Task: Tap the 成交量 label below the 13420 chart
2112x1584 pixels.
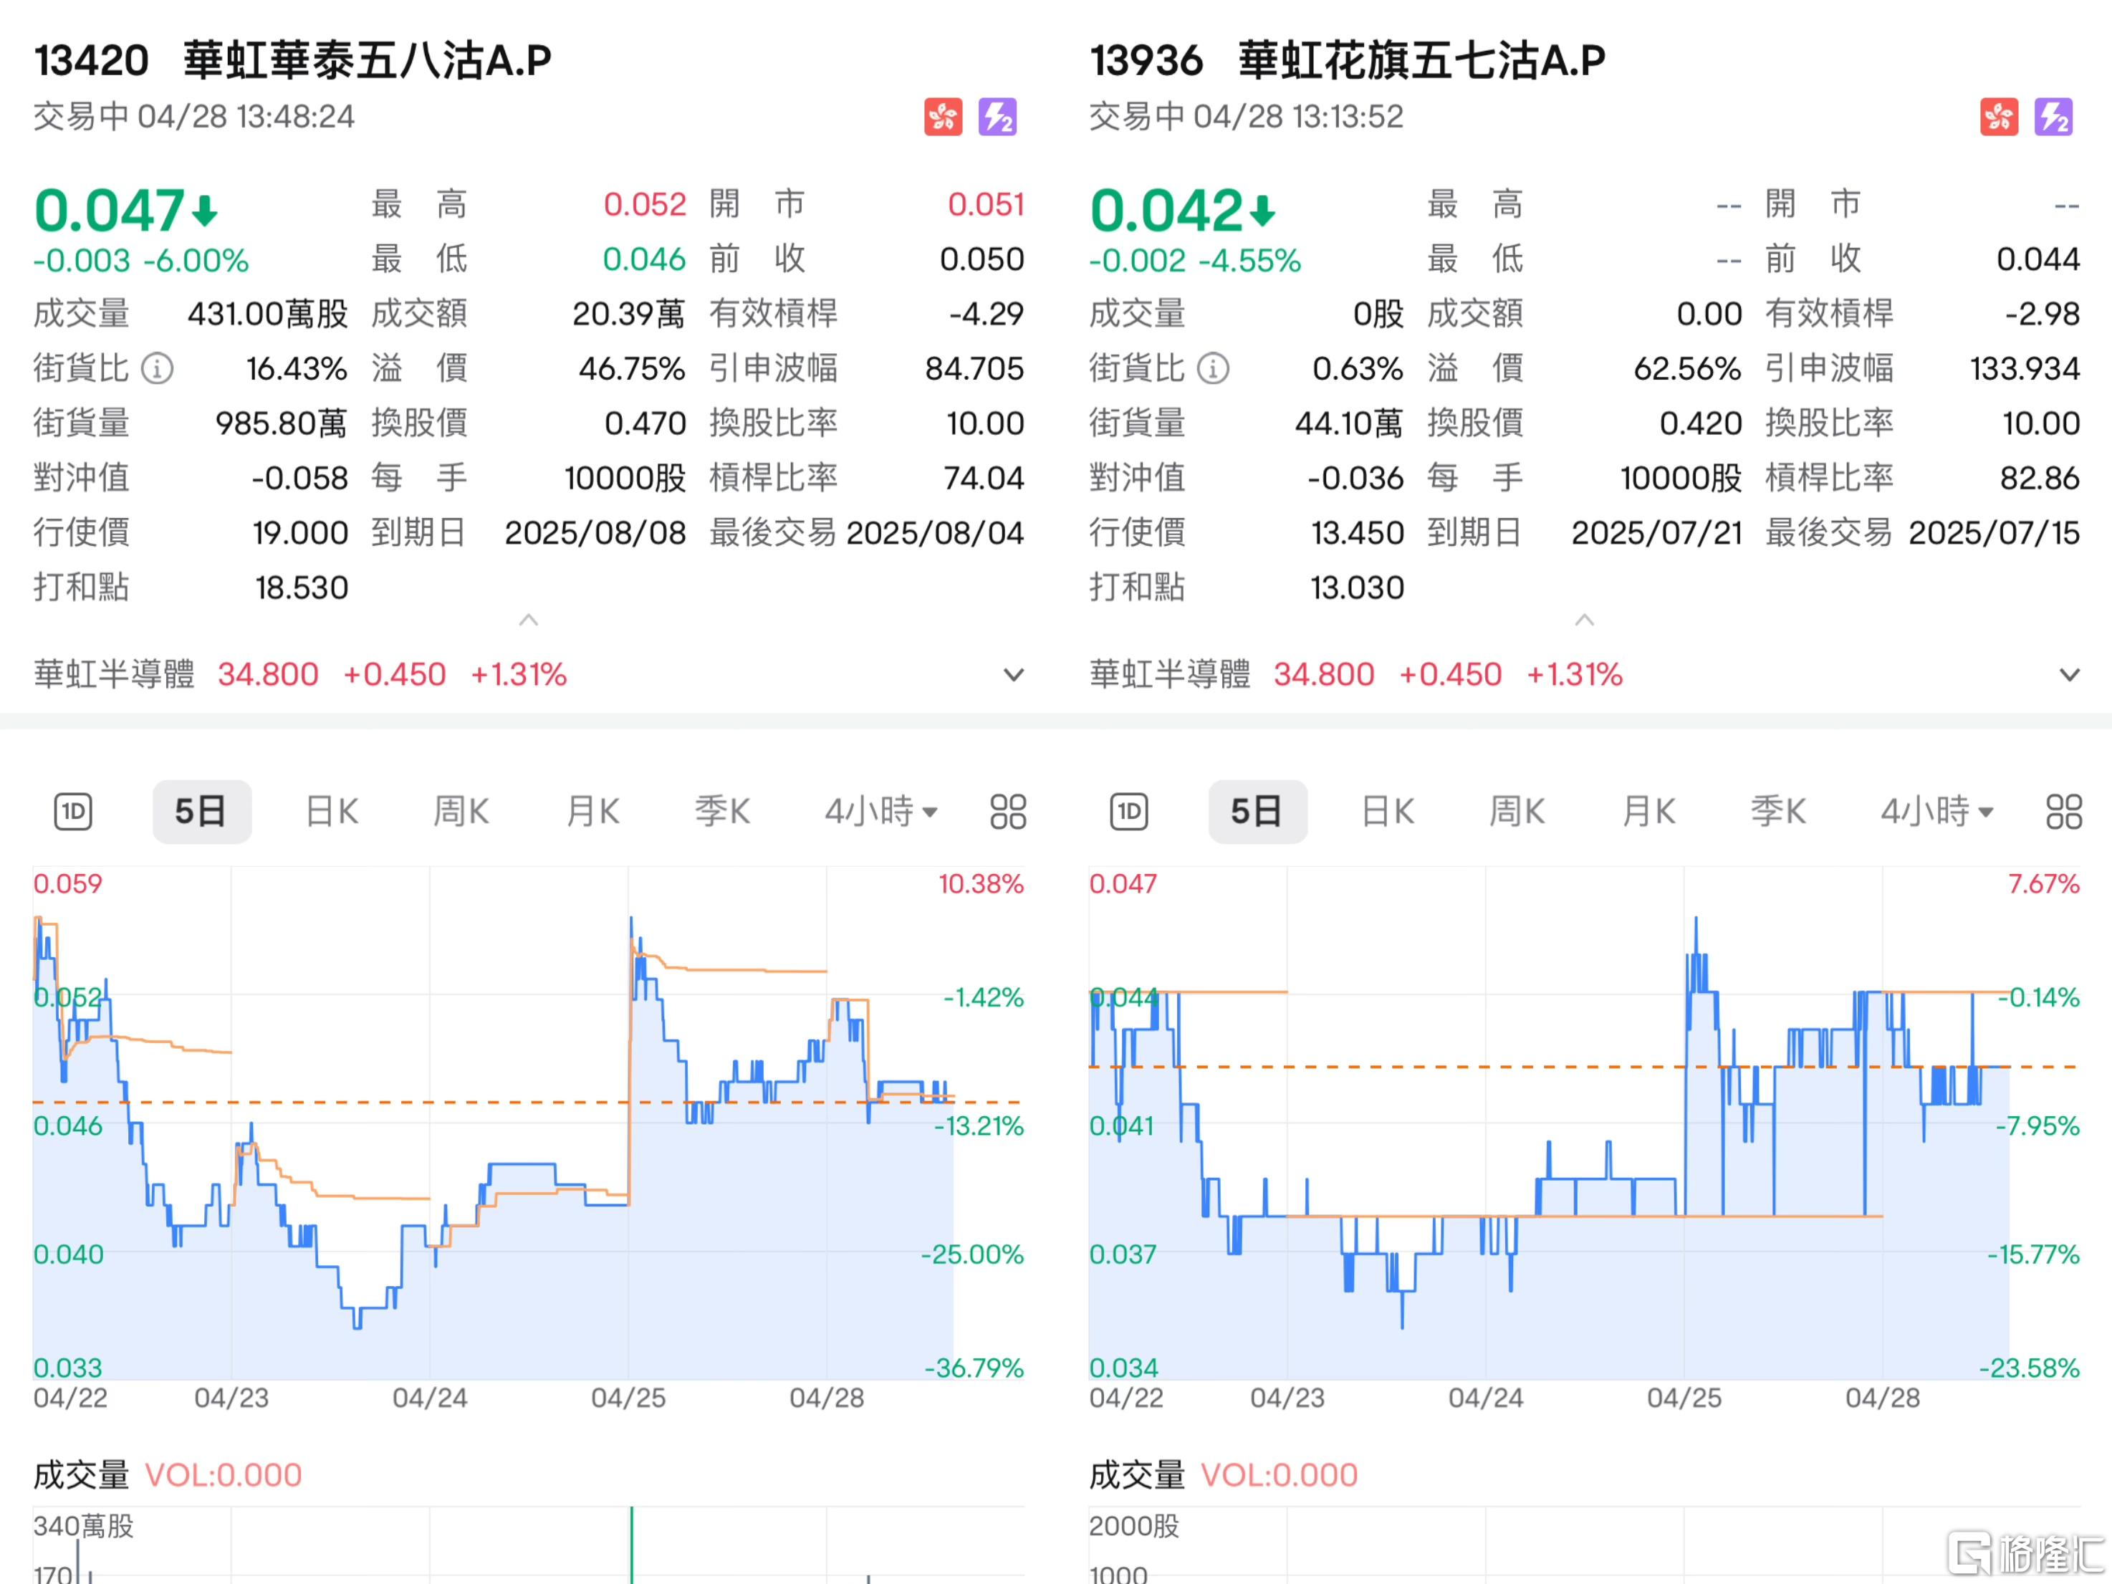Action: (x=81, y=1475)
